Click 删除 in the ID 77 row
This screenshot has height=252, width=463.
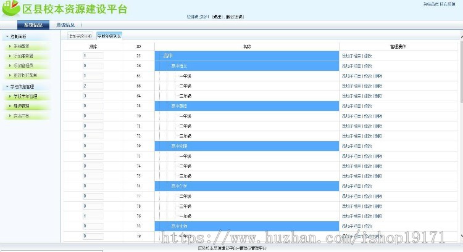[x=379, y=197]
